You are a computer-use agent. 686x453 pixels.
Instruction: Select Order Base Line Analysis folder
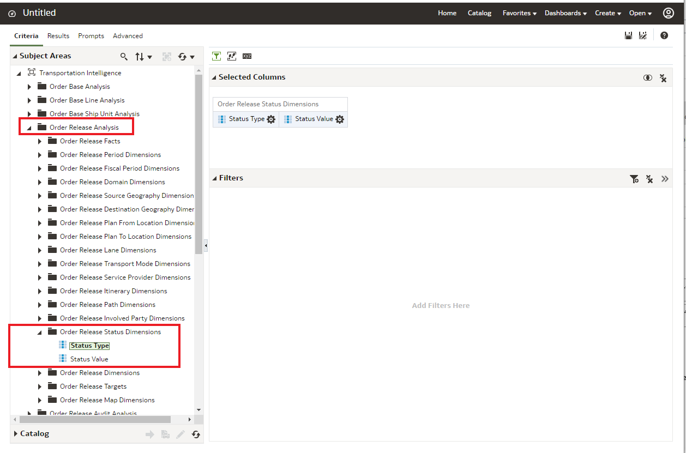pos(87,100)
